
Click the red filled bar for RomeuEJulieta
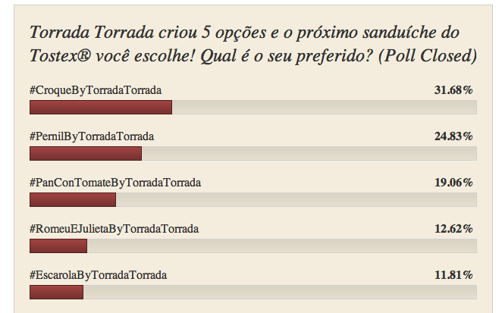point(58,246)
